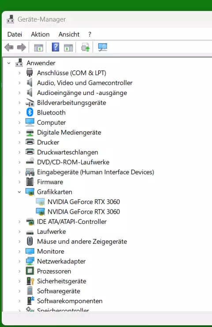
Task: Open the blue Help question mark toolbar icon
Action: pyautogui.click(x=56, y=47)
